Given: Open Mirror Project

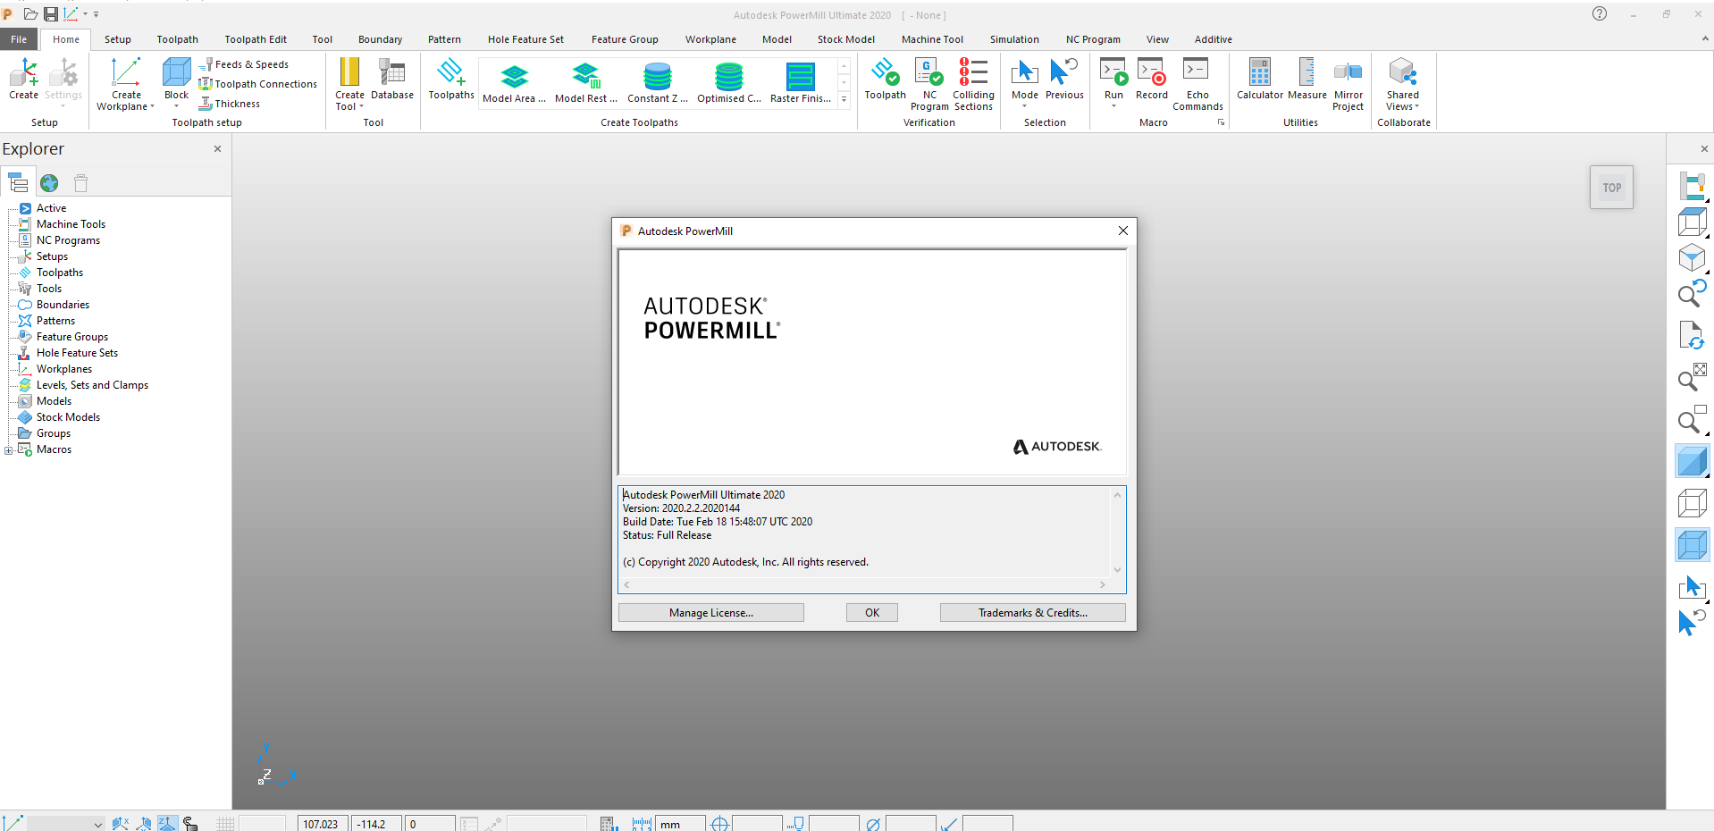Looking at the screenshot, I should pos(1348,84).
